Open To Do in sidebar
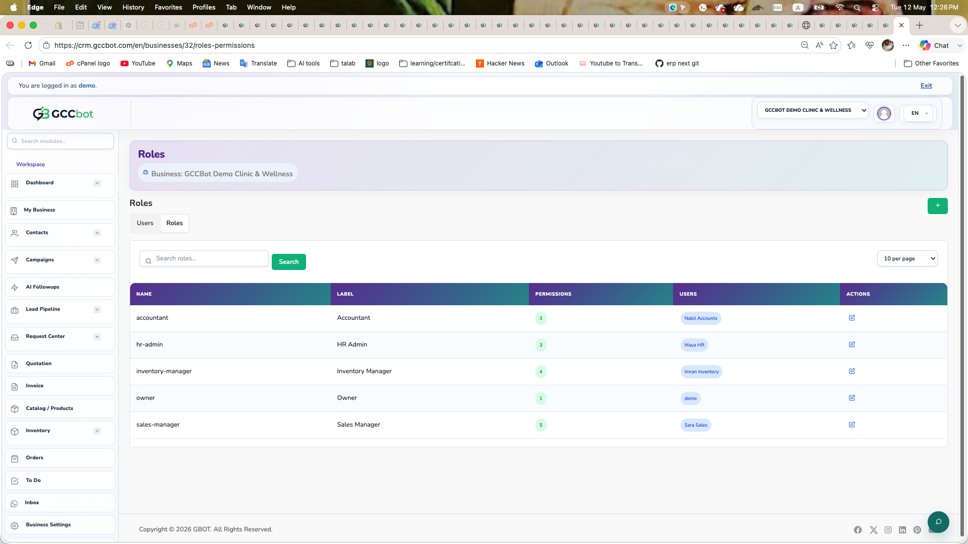Viewport: 968px width, 544px height. [60, 481]
